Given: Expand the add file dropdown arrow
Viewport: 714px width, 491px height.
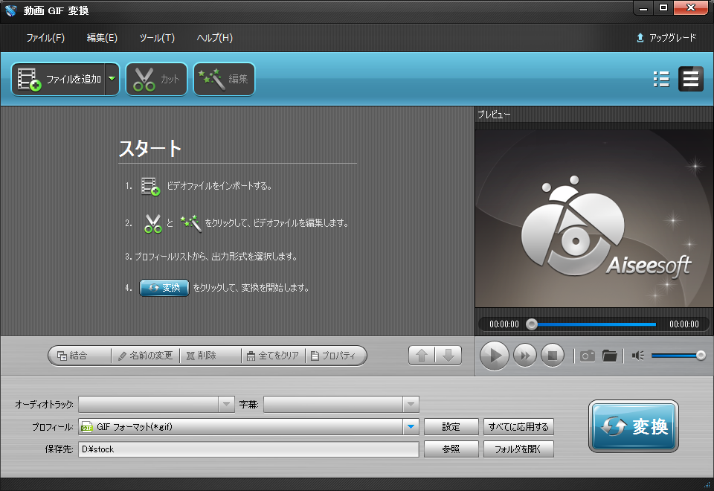Looking at the screenshot, I should tap(112, 78).
